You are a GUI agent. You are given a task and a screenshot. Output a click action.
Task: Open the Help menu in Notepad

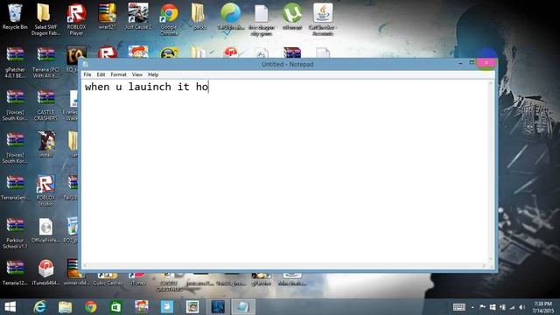[153, 74]
